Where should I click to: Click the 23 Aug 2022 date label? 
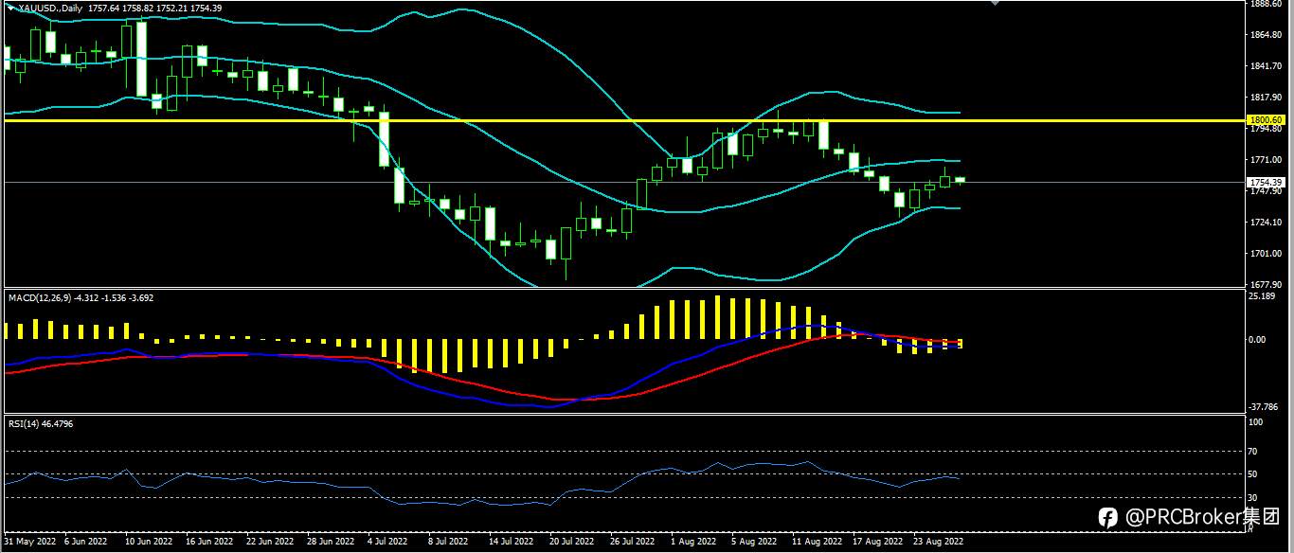937,543
